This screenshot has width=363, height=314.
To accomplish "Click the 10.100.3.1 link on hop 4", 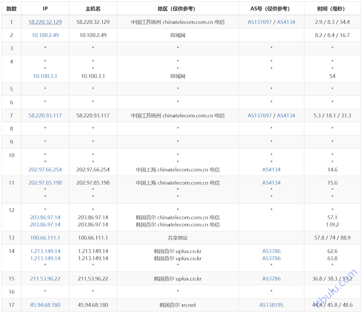I will [45, 76].
